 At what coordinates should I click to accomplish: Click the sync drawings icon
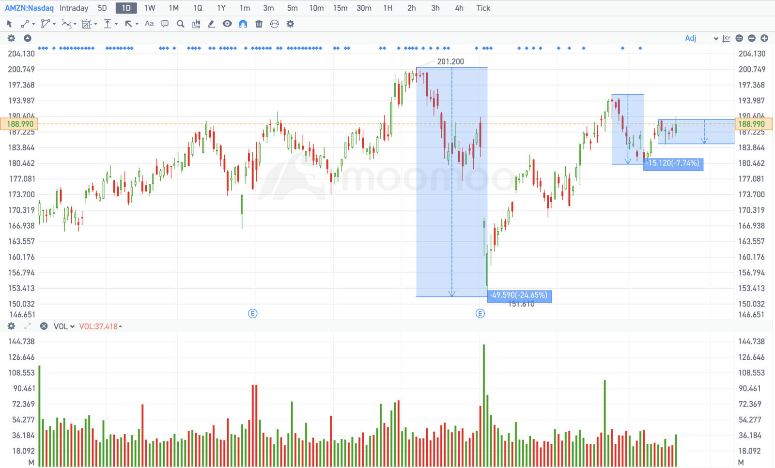pos(275,24)
